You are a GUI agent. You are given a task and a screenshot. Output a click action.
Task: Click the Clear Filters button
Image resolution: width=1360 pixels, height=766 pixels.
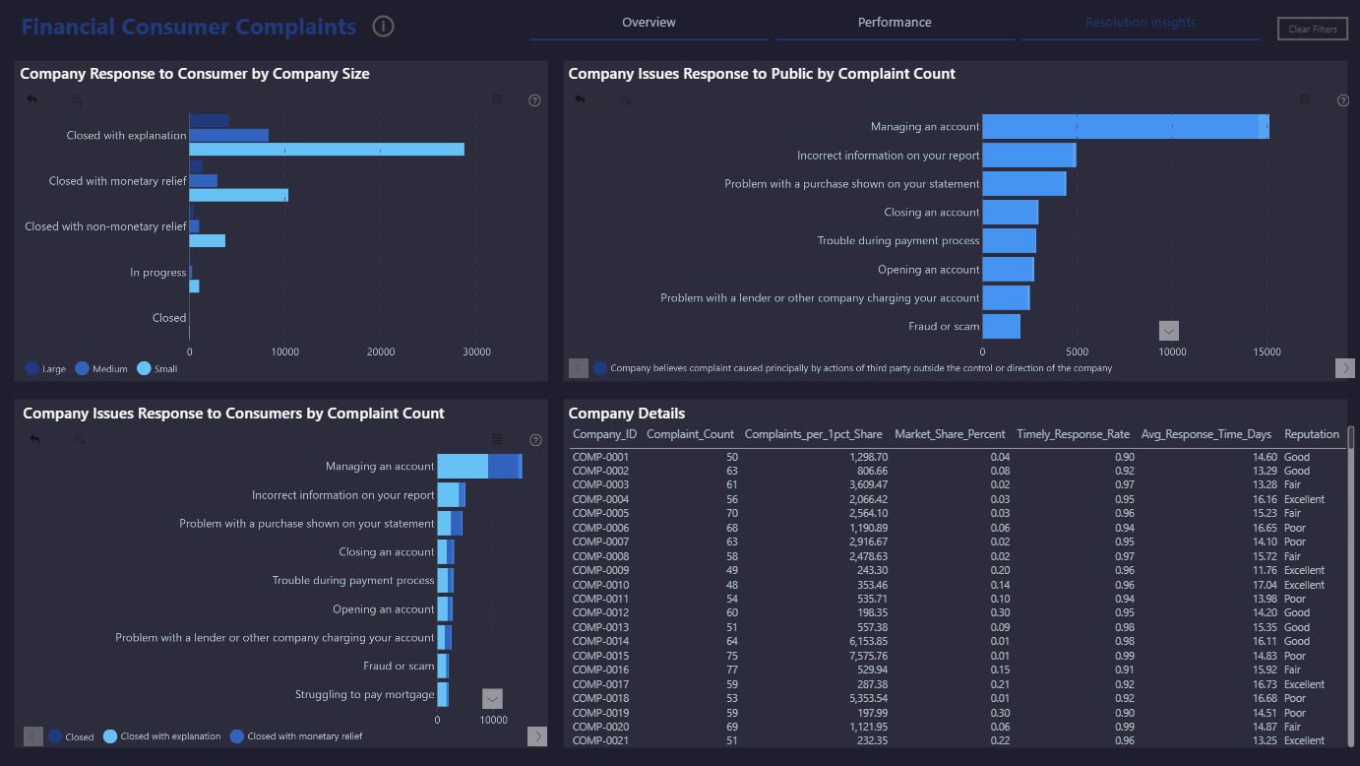tap(1313, 30)
